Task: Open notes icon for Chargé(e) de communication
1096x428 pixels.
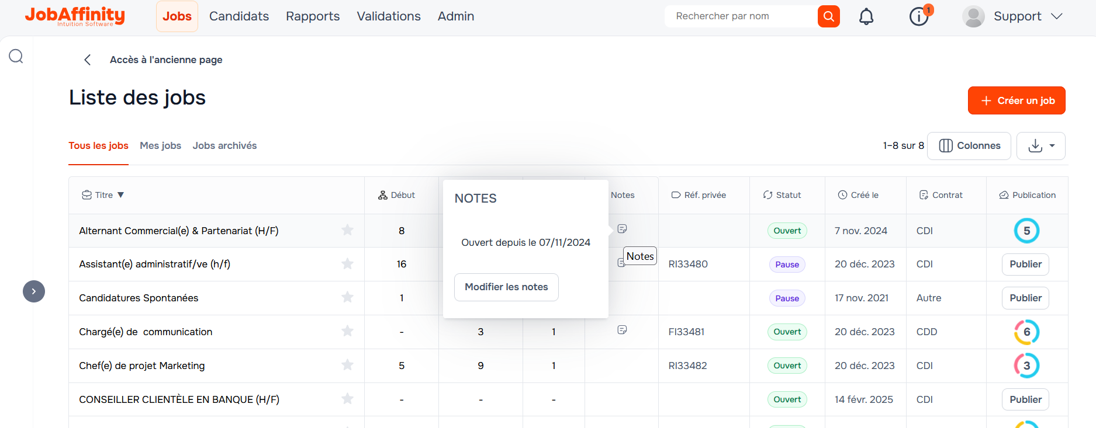Action: coord(622,330)
